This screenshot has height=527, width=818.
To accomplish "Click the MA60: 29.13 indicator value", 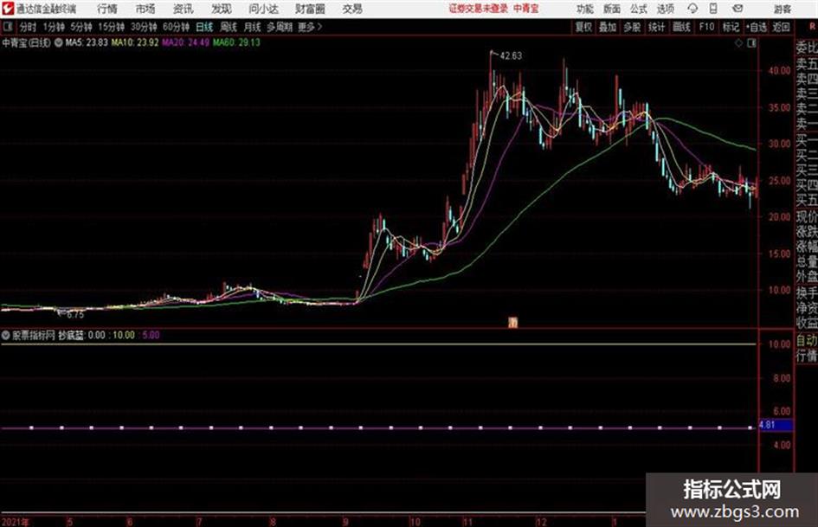I will pyautogui.click(x=236, y=42).
